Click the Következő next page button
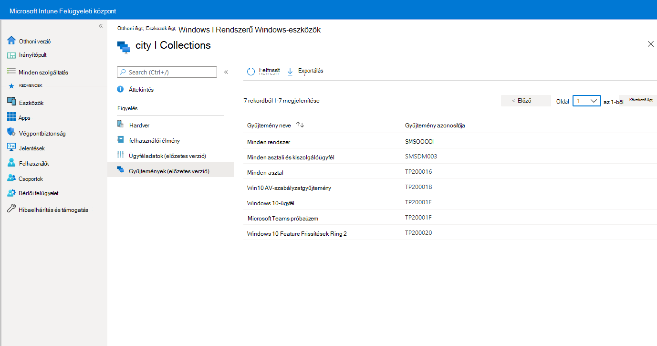The width and height of the screenshot is (657, 346). [x=637, y=101]
